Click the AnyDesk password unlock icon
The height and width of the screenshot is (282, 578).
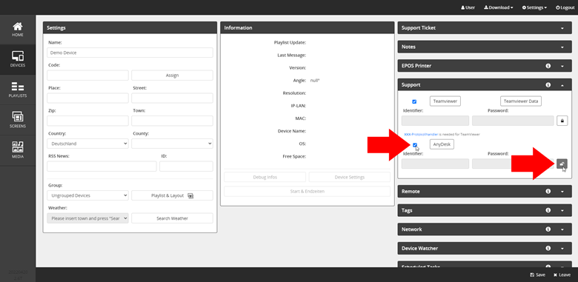pyautogui.click(x=562, y=164)
